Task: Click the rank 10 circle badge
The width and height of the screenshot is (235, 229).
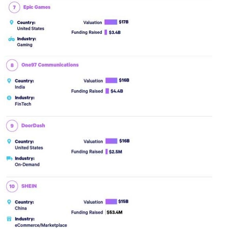Action: click(12, 186)
